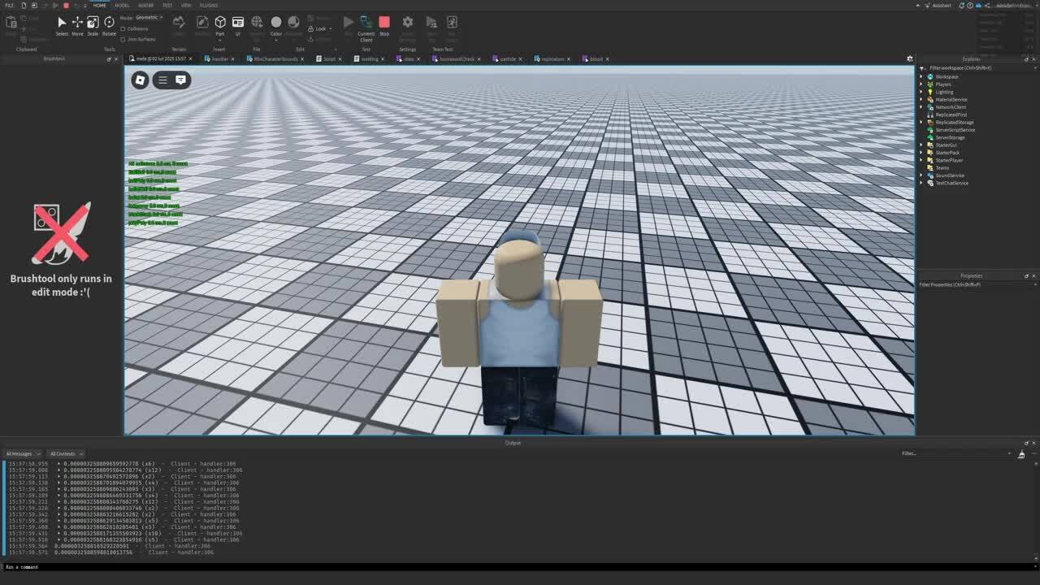Open viewport settings gear above Explorer
Viewport: 1040px width, 585px height.
click(910, 58)
